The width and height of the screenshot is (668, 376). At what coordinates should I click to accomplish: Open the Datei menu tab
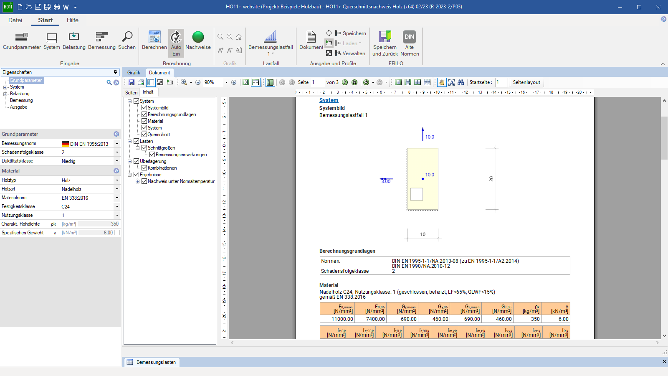coord(15,20)
